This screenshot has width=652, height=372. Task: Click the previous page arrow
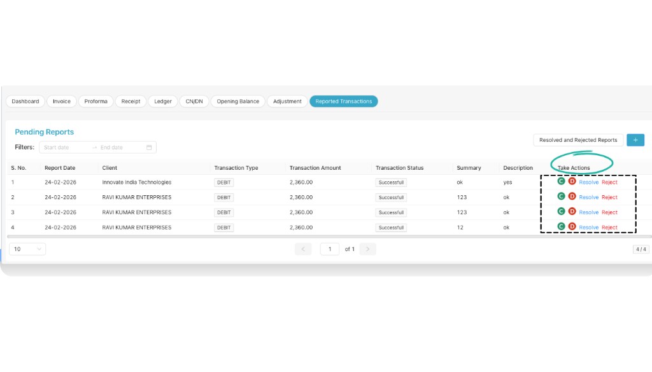[303, 249]
